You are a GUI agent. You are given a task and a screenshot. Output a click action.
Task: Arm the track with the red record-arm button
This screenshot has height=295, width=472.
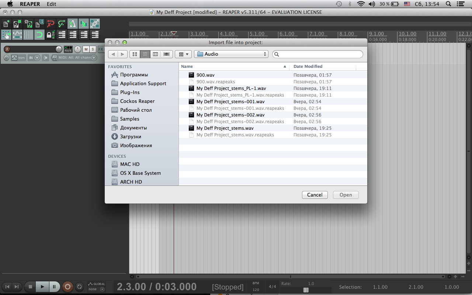(x=7, y=49)
